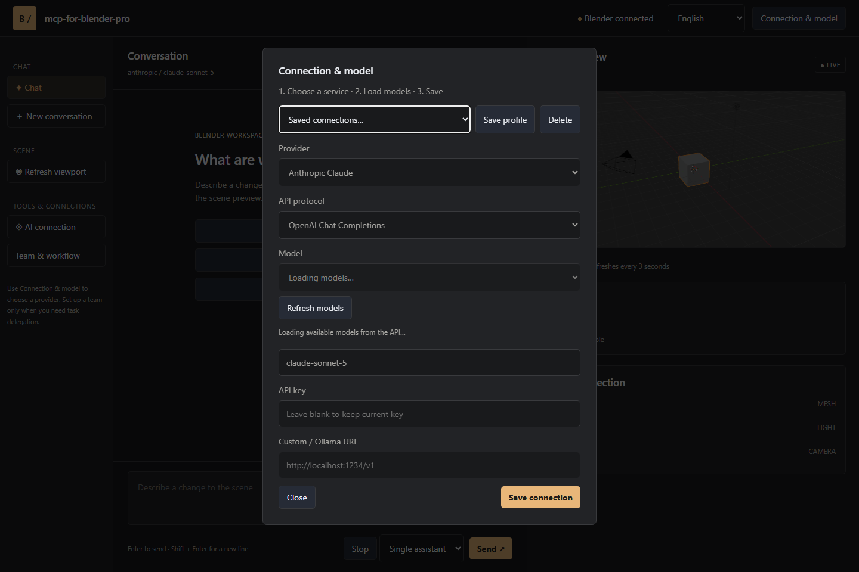This screenshot has height=572, width=859.
Task: Click the Loading available models status text
Action: tap(342, 332)
